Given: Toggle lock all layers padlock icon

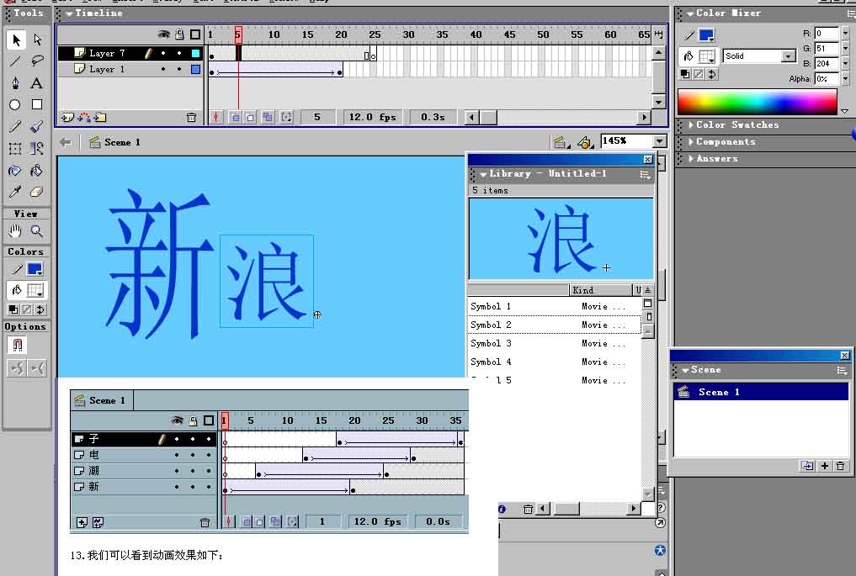Looking at the screenshot, I should point(179,34).
